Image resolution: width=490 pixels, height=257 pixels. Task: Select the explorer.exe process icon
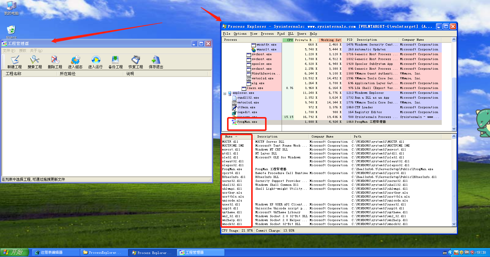[230, 93]
